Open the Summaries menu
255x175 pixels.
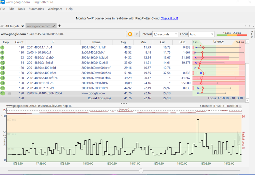pyautogui.click(x=36, y=9)
